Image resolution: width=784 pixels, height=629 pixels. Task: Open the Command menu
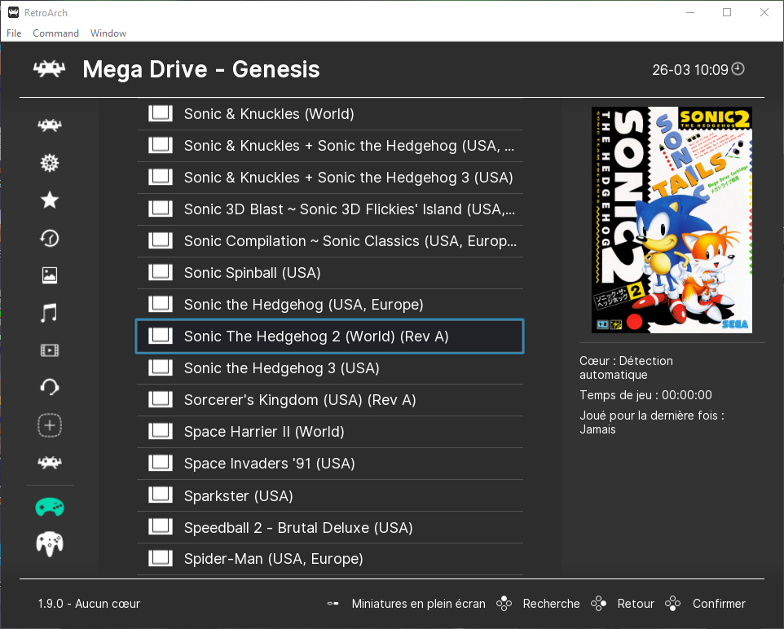pyautogui.click(x=55, y=33)
